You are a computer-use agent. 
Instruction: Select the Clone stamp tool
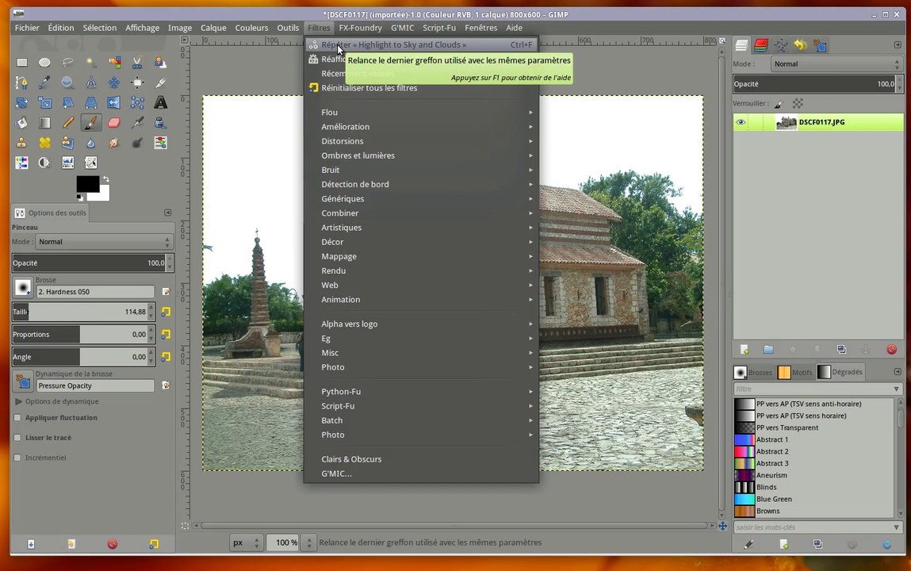click(21, 143)
